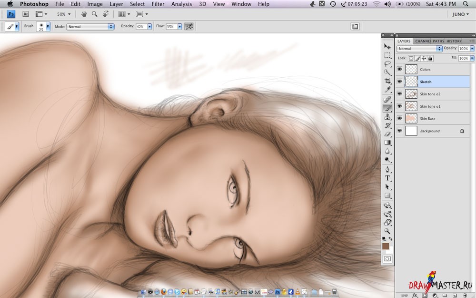The width and height of the screenshot is (476, 298).
Task: Toggle Quick Mask mode
Action: 387,259
